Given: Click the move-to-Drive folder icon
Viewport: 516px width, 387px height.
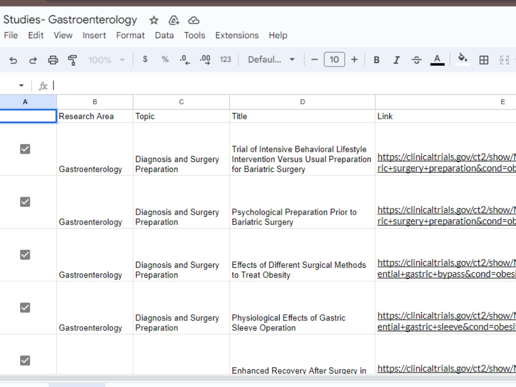Looking at the screenshot, I should (174, 21).
